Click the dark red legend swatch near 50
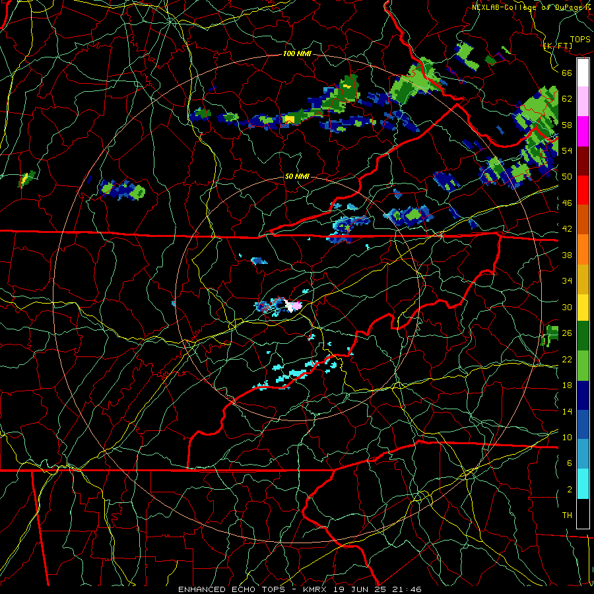 tap(583, 161)
